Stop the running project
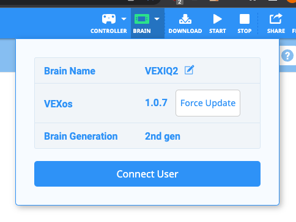Image resolution: width=296 pixels, height=222 pixels. pos(245,19)
